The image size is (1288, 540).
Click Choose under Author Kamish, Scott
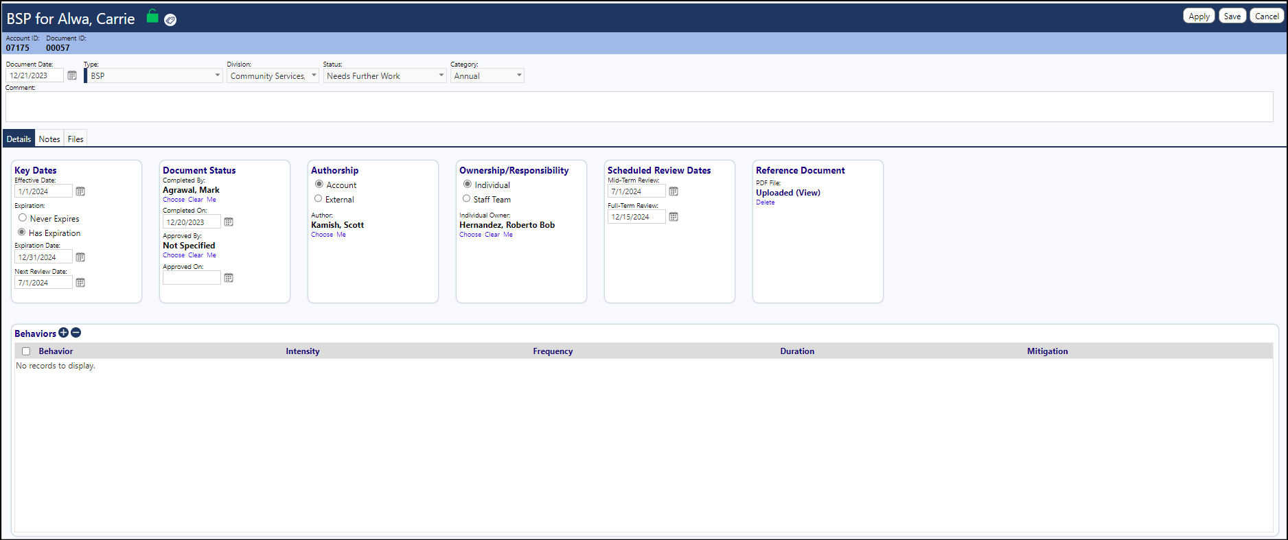322,235
